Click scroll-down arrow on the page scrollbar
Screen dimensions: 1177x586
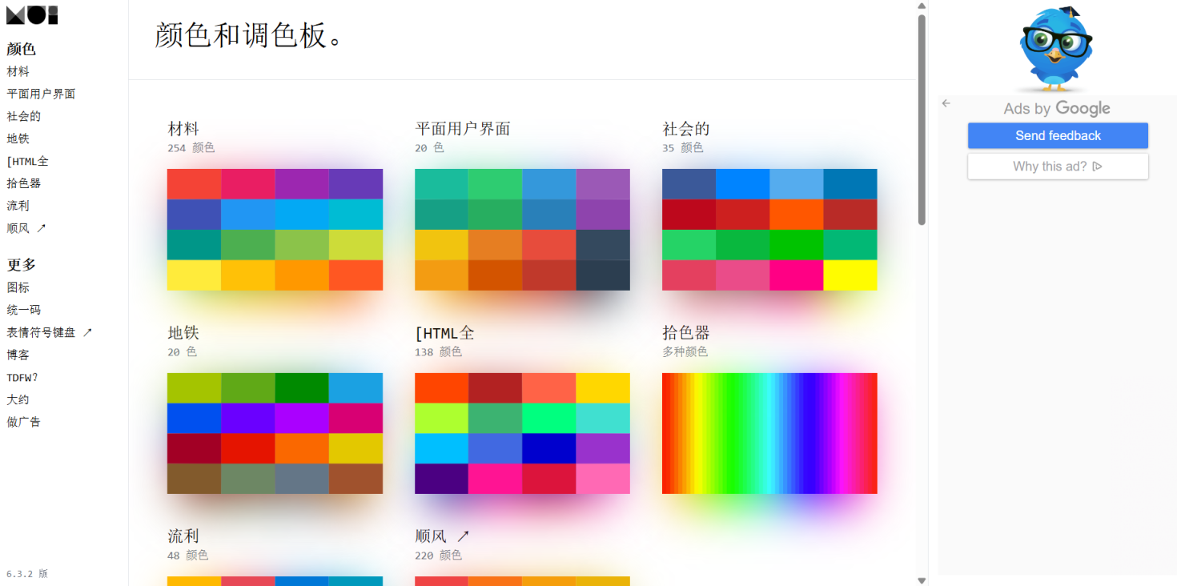coord(921,580)
